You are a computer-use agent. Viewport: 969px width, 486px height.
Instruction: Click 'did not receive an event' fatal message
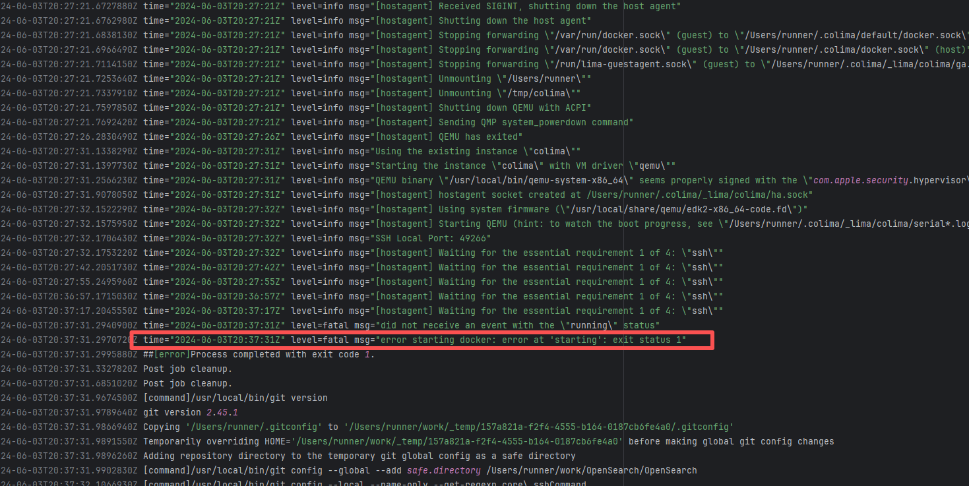[517, 325]
